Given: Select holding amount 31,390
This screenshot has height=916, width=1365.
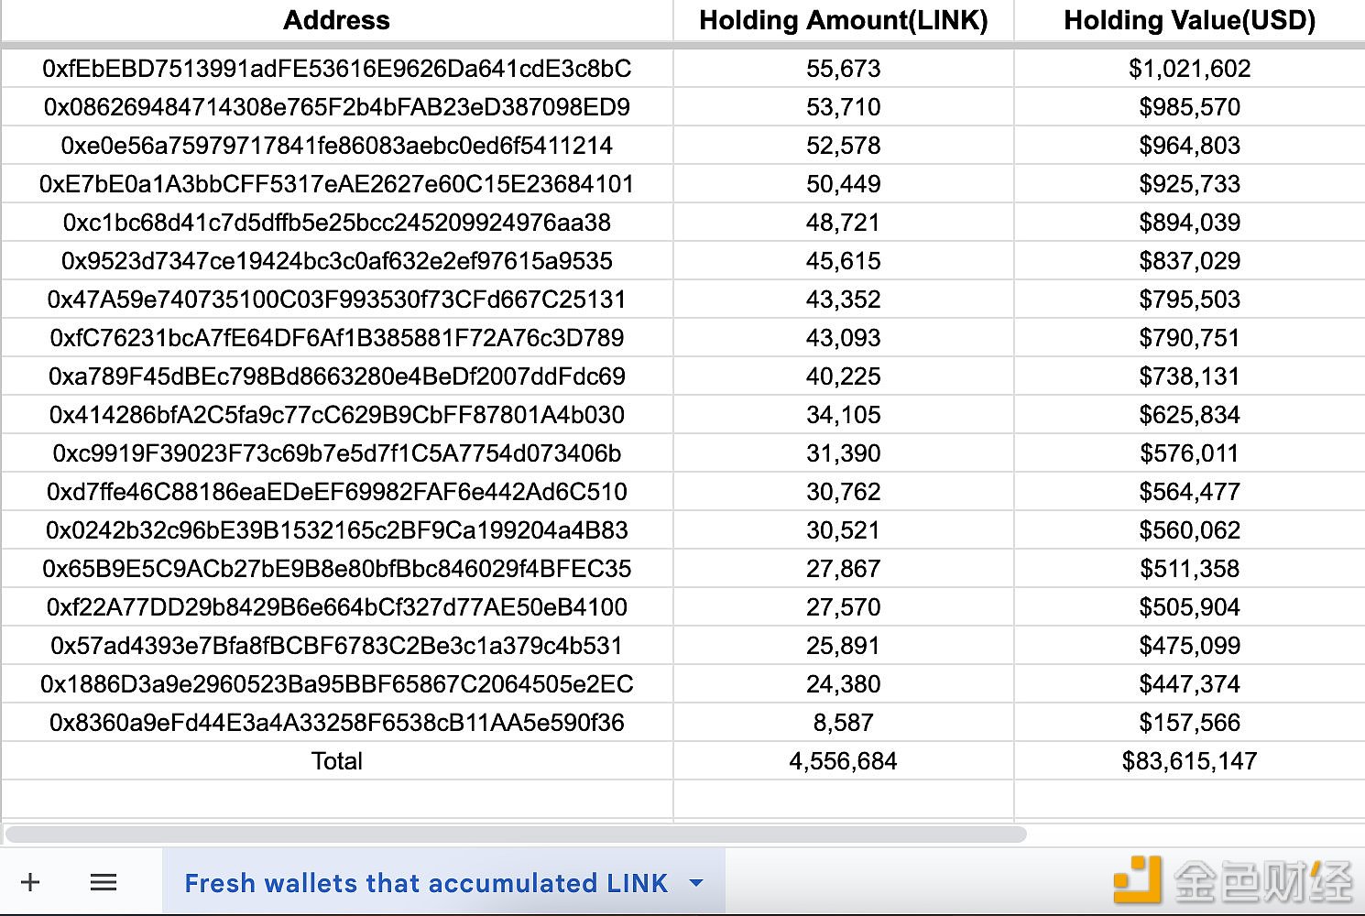Looking at the screenshot, I should [843, 453].
